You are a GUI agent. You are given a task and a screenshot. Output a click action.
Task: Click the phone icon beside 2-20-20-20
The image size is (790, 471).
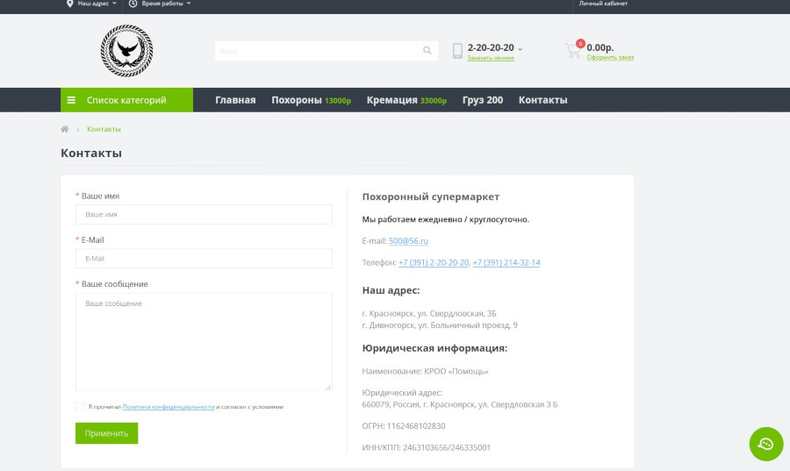click(457, 51)
